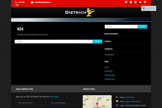
Task: Click the footer email link masterdietrich@icloud.com
Action: pos(133,102)
